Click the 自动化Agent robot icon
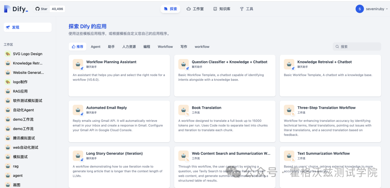The image size is (390, 188). pyautogui.click(x=8, y=110)
